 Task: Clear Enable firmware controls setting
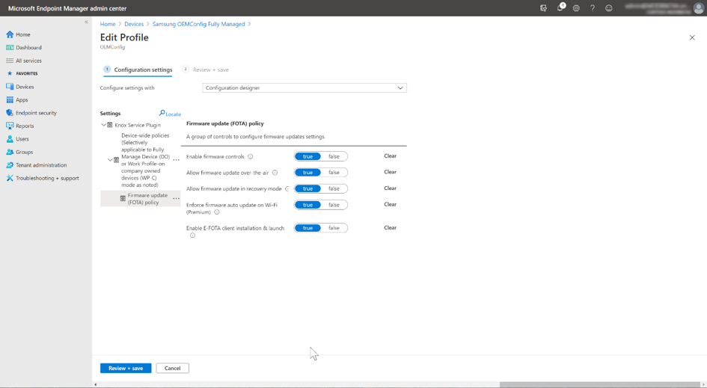(390, 156)
